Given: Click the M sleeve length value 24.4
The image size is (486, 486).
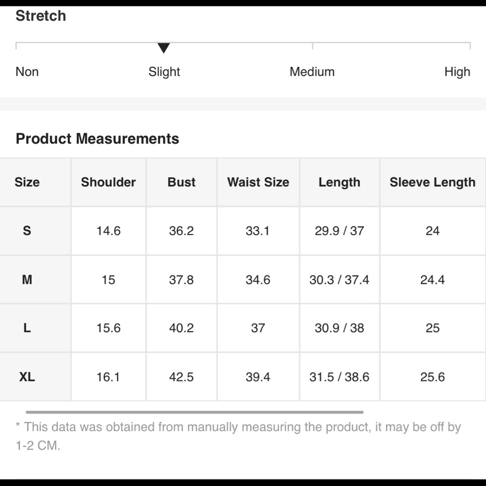Looking at the screenshot, I should (433, 279).
